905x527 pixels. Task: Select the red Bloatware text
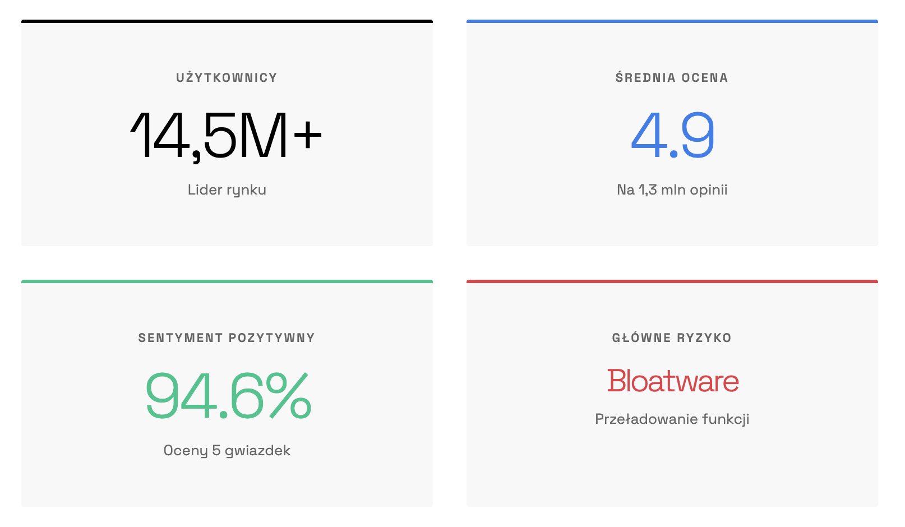coord(672,381)
